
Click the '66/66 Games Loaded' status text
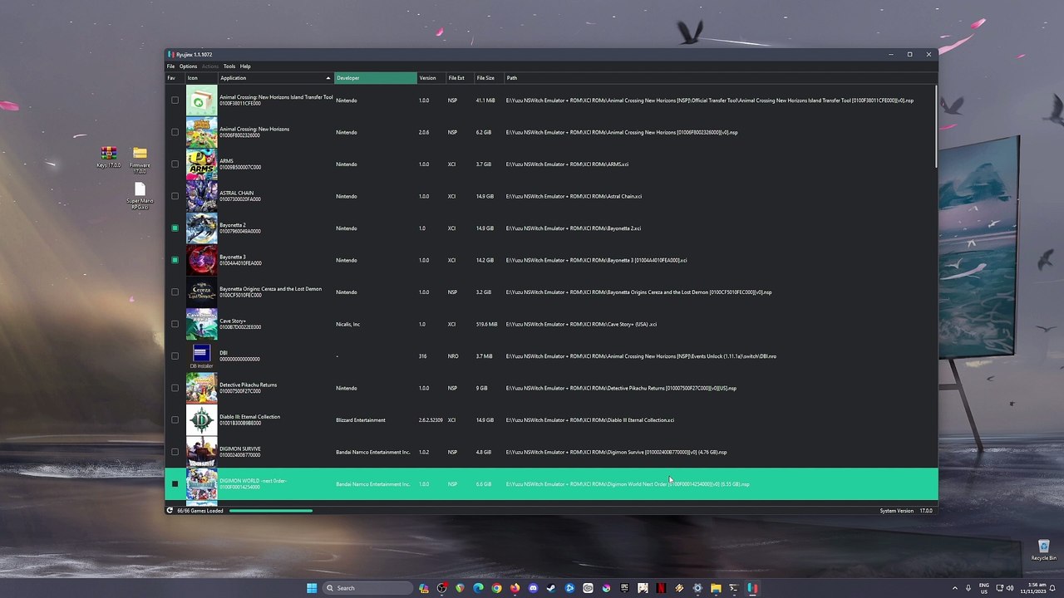click(200, 511)
